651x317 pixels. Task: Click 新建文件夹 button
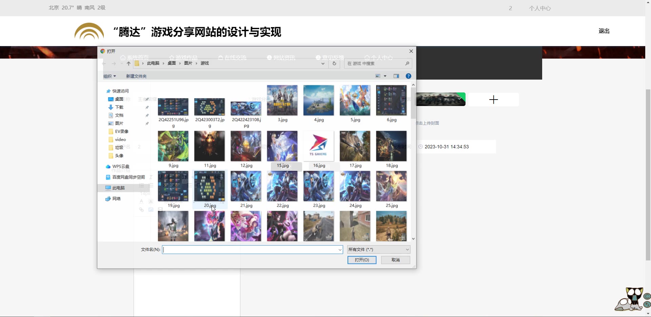point(136,76)
